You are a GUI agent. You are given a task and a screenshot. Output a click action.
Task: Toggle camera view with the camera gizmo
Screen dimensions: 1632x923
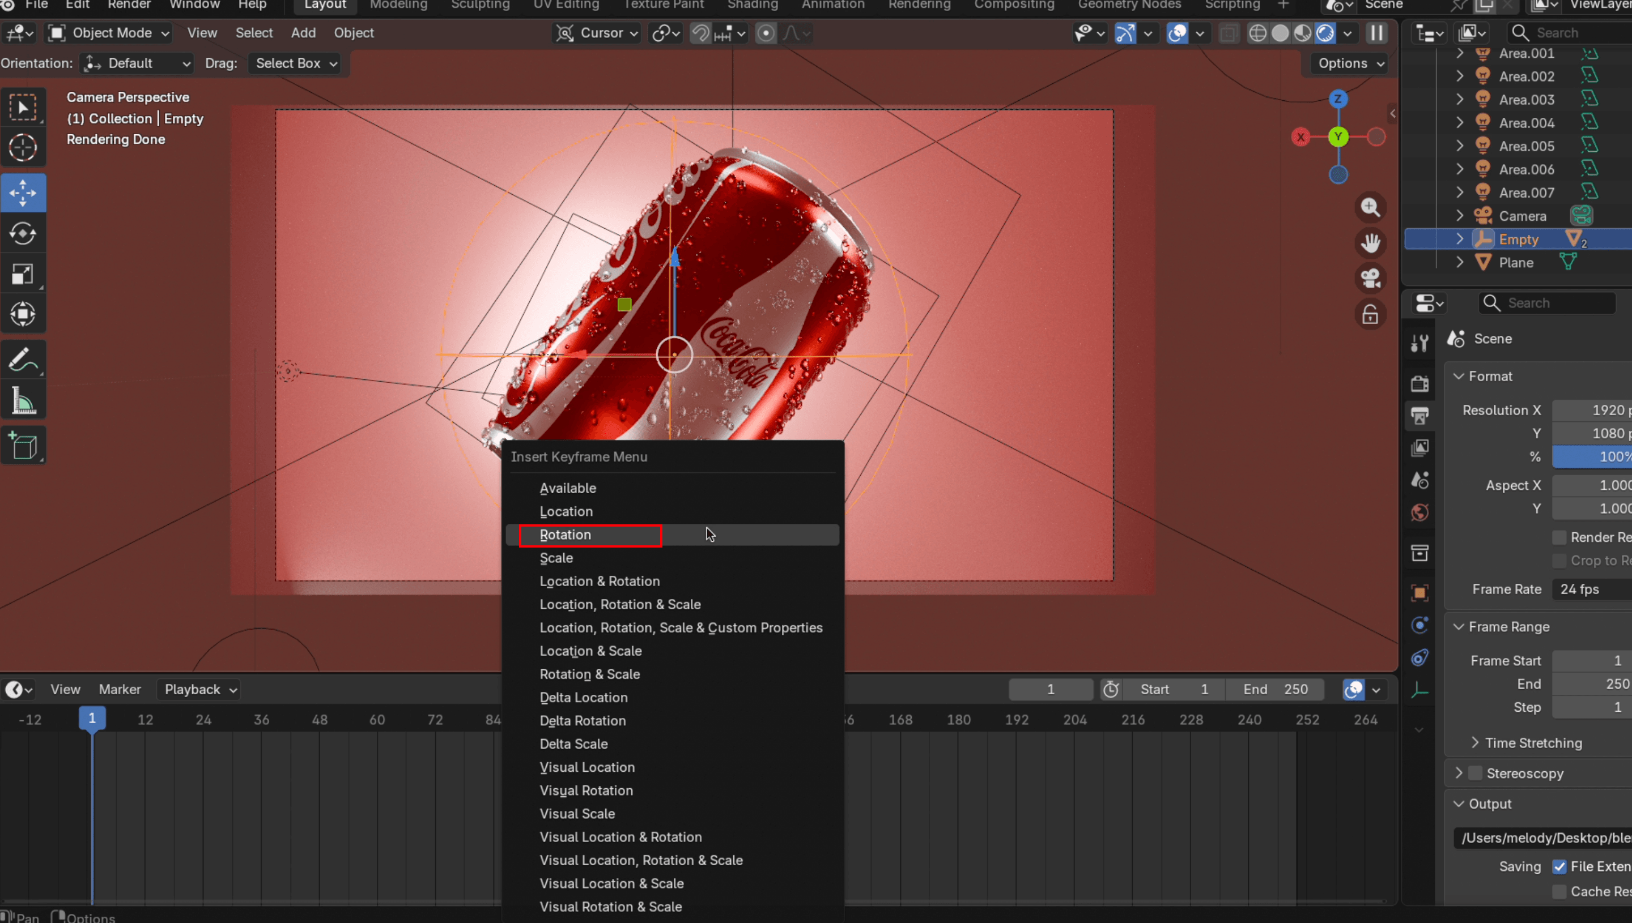(x=1370, y=278)
